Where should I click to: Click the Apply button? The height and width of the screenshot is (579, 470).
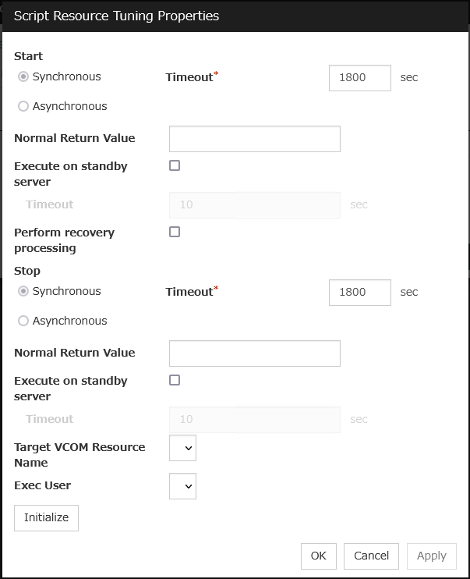click(x=431, y=556)
